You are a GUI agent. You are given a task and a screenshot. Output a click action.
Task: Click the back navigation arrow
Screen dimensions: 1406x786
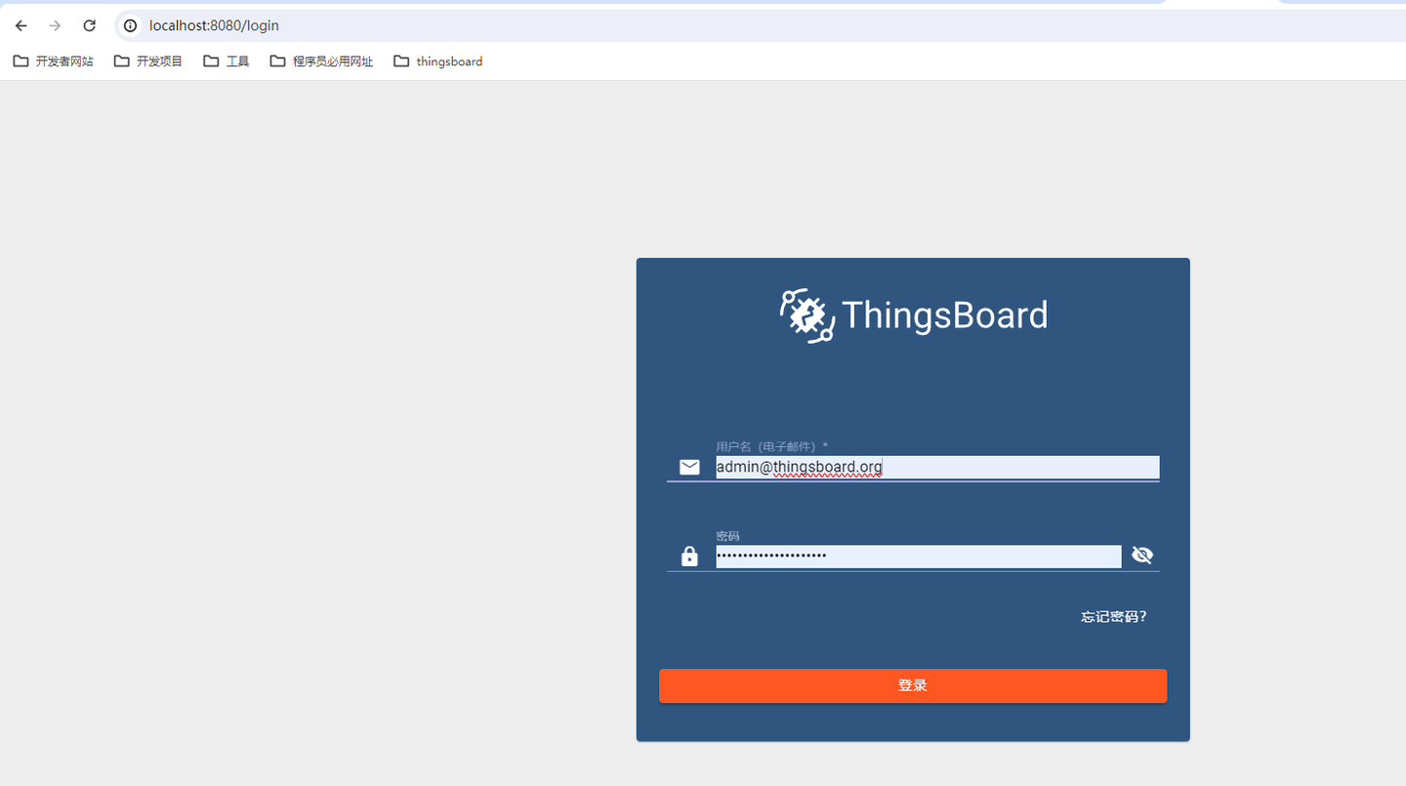click(21, 26)
